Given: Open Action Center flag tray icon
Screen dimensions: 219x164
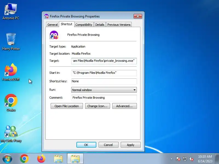Looking at the screenshot, I should pos(178,159).
